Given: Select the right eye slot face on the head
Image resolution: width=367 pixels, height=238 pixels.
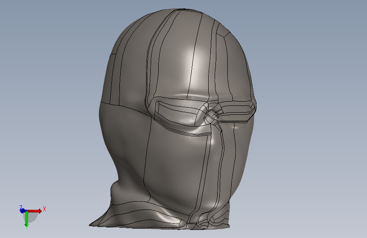Looking at the screenshot, I should [x=236, y=113].
